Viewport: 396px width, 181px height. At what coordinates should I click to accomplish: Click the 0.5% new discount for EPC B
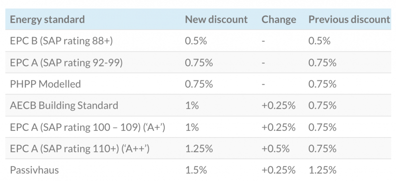196,41
